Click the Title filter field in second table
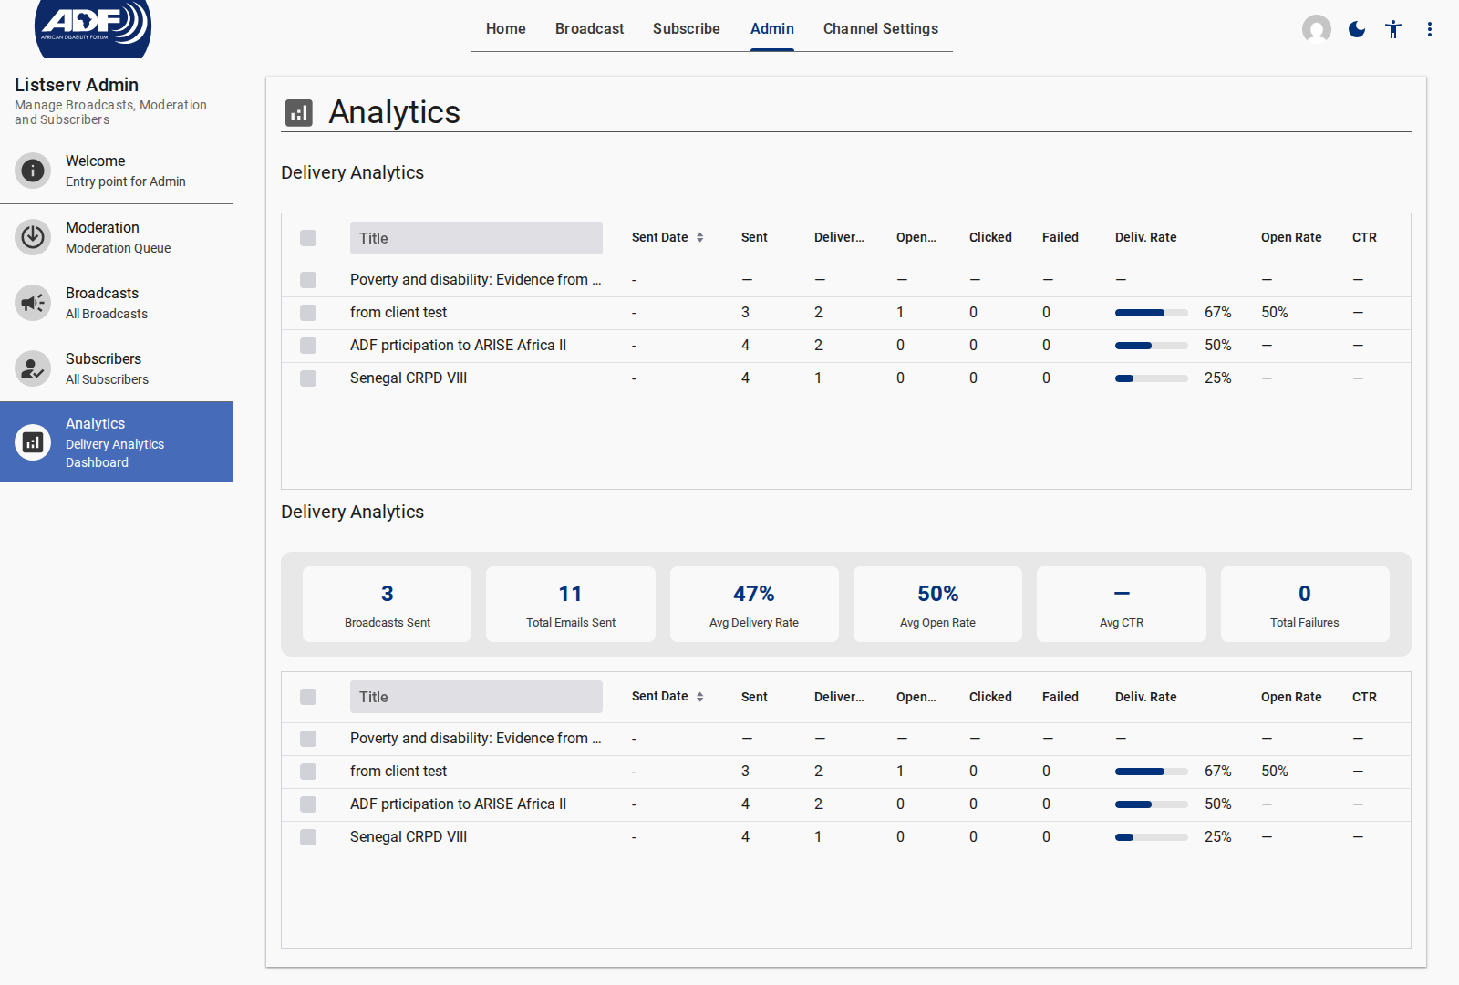 [476, 697]
